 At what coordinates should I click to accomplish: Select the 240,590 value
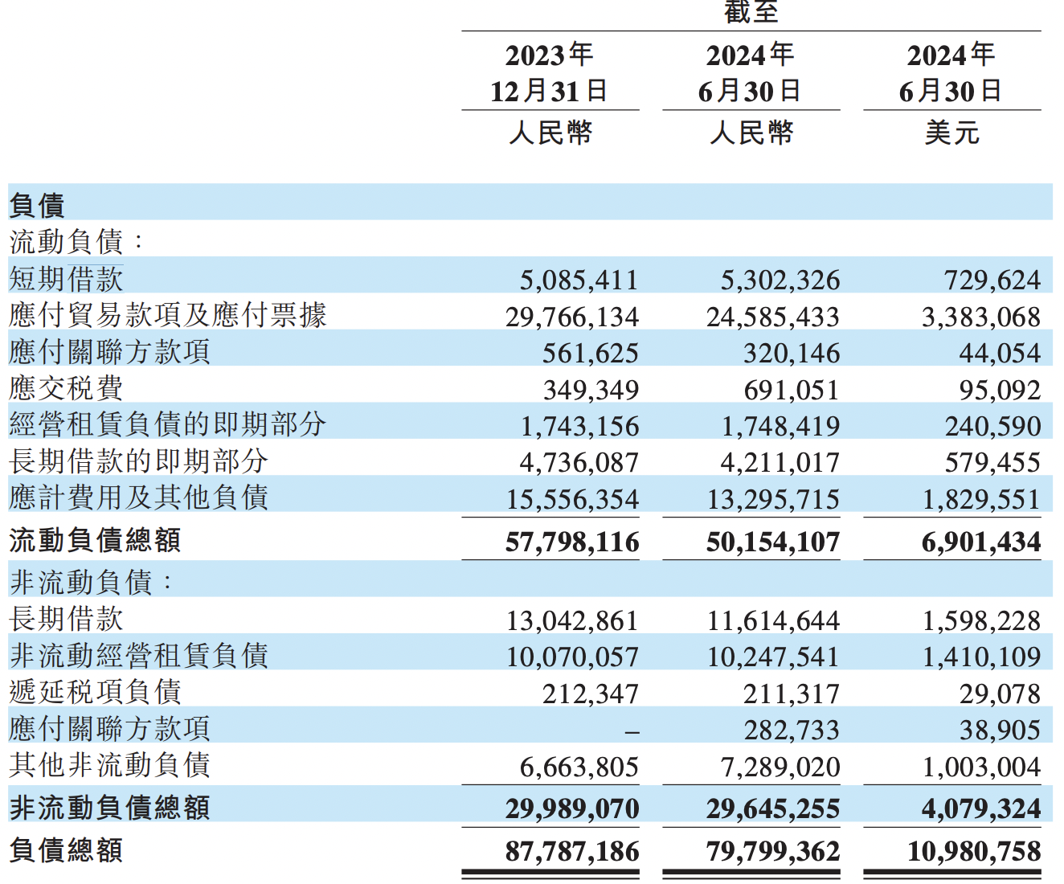pyautogui.click(x=992, y=427)
